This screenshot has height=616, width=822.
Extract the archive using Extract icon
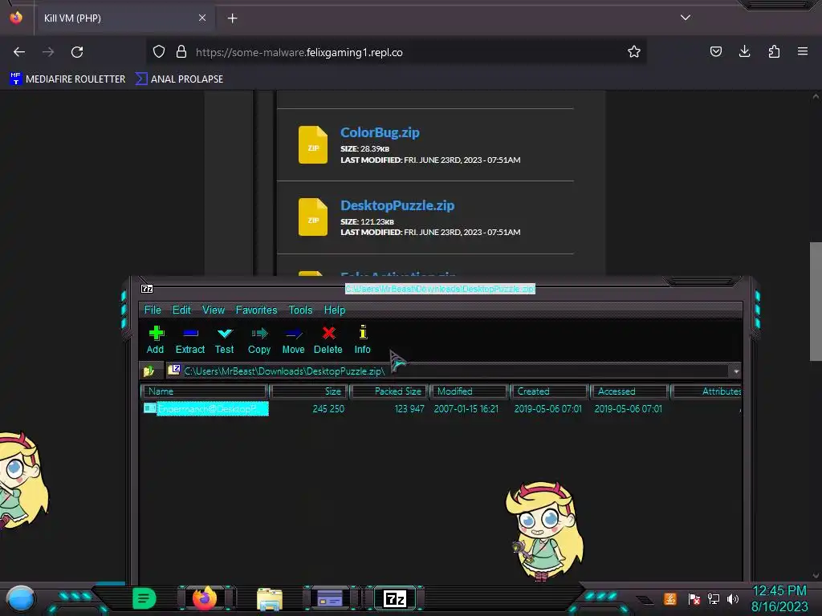[x=190, y=339]
